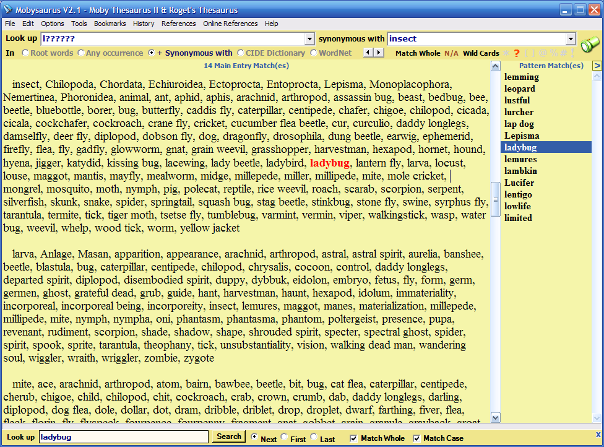604x447 pixels.
Task: Open the Tools menu
Action: point(79,24)
